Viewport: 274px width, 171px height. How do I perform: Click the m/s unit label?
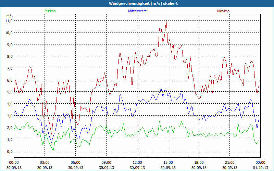pyautogui.click(x=10, y=16)
